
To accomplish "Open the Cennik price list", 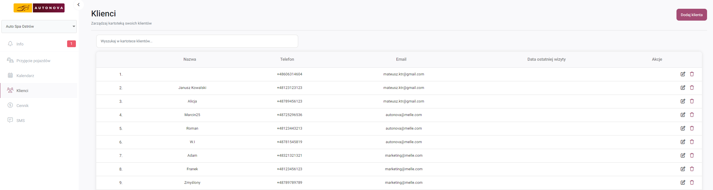I will pyautogui.click(x=39, y=106).
